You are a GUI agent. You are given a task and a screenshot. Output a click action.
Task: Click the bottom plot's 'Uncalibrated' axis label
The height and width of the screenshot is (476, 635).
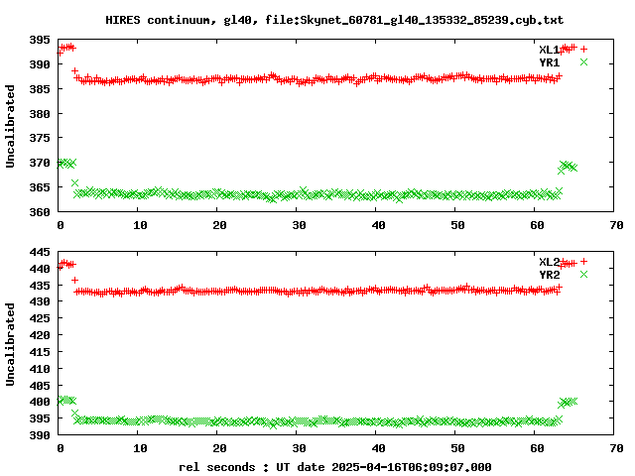[x=10, y=344]
